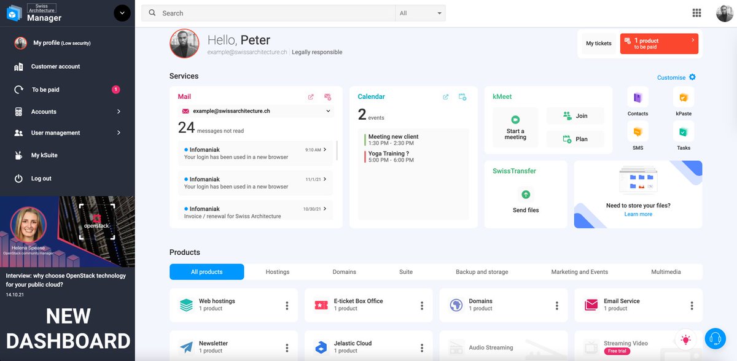Viewport: 737px width, 361px height.
Task: Click the kMeet Plan button
Action: point(575,139)
